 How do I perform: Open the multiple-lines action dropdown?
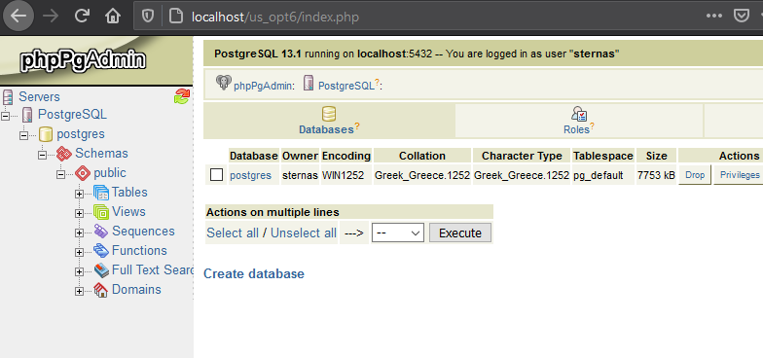pyautogui.click(x=398, y=233)
